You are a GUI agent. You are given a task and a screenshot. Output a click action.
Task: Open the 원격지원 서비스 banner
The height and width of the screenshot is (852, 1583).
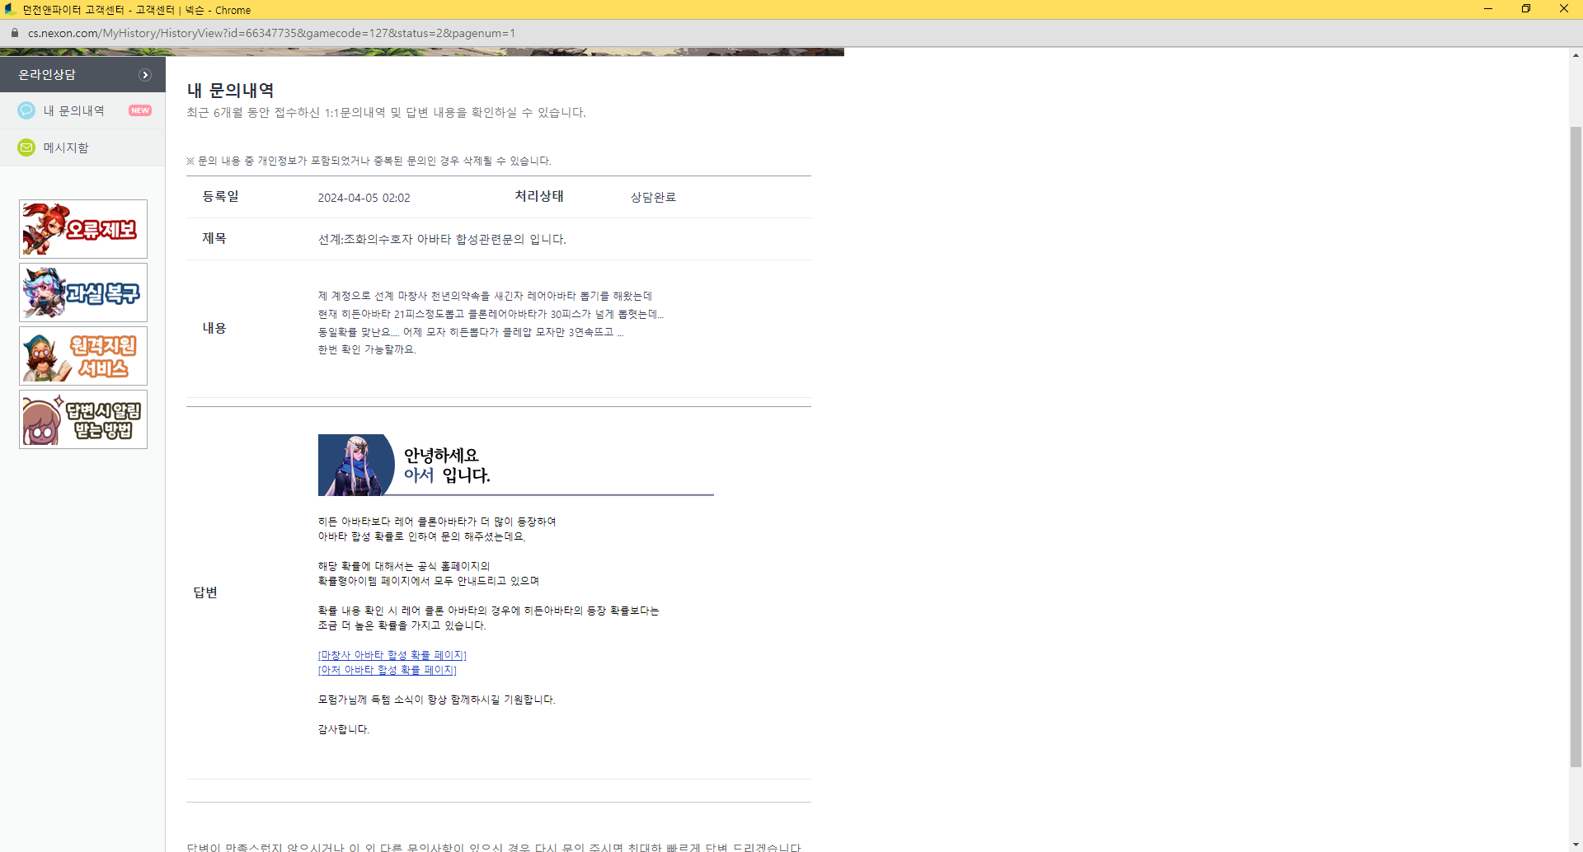click(x=83, y=356)
